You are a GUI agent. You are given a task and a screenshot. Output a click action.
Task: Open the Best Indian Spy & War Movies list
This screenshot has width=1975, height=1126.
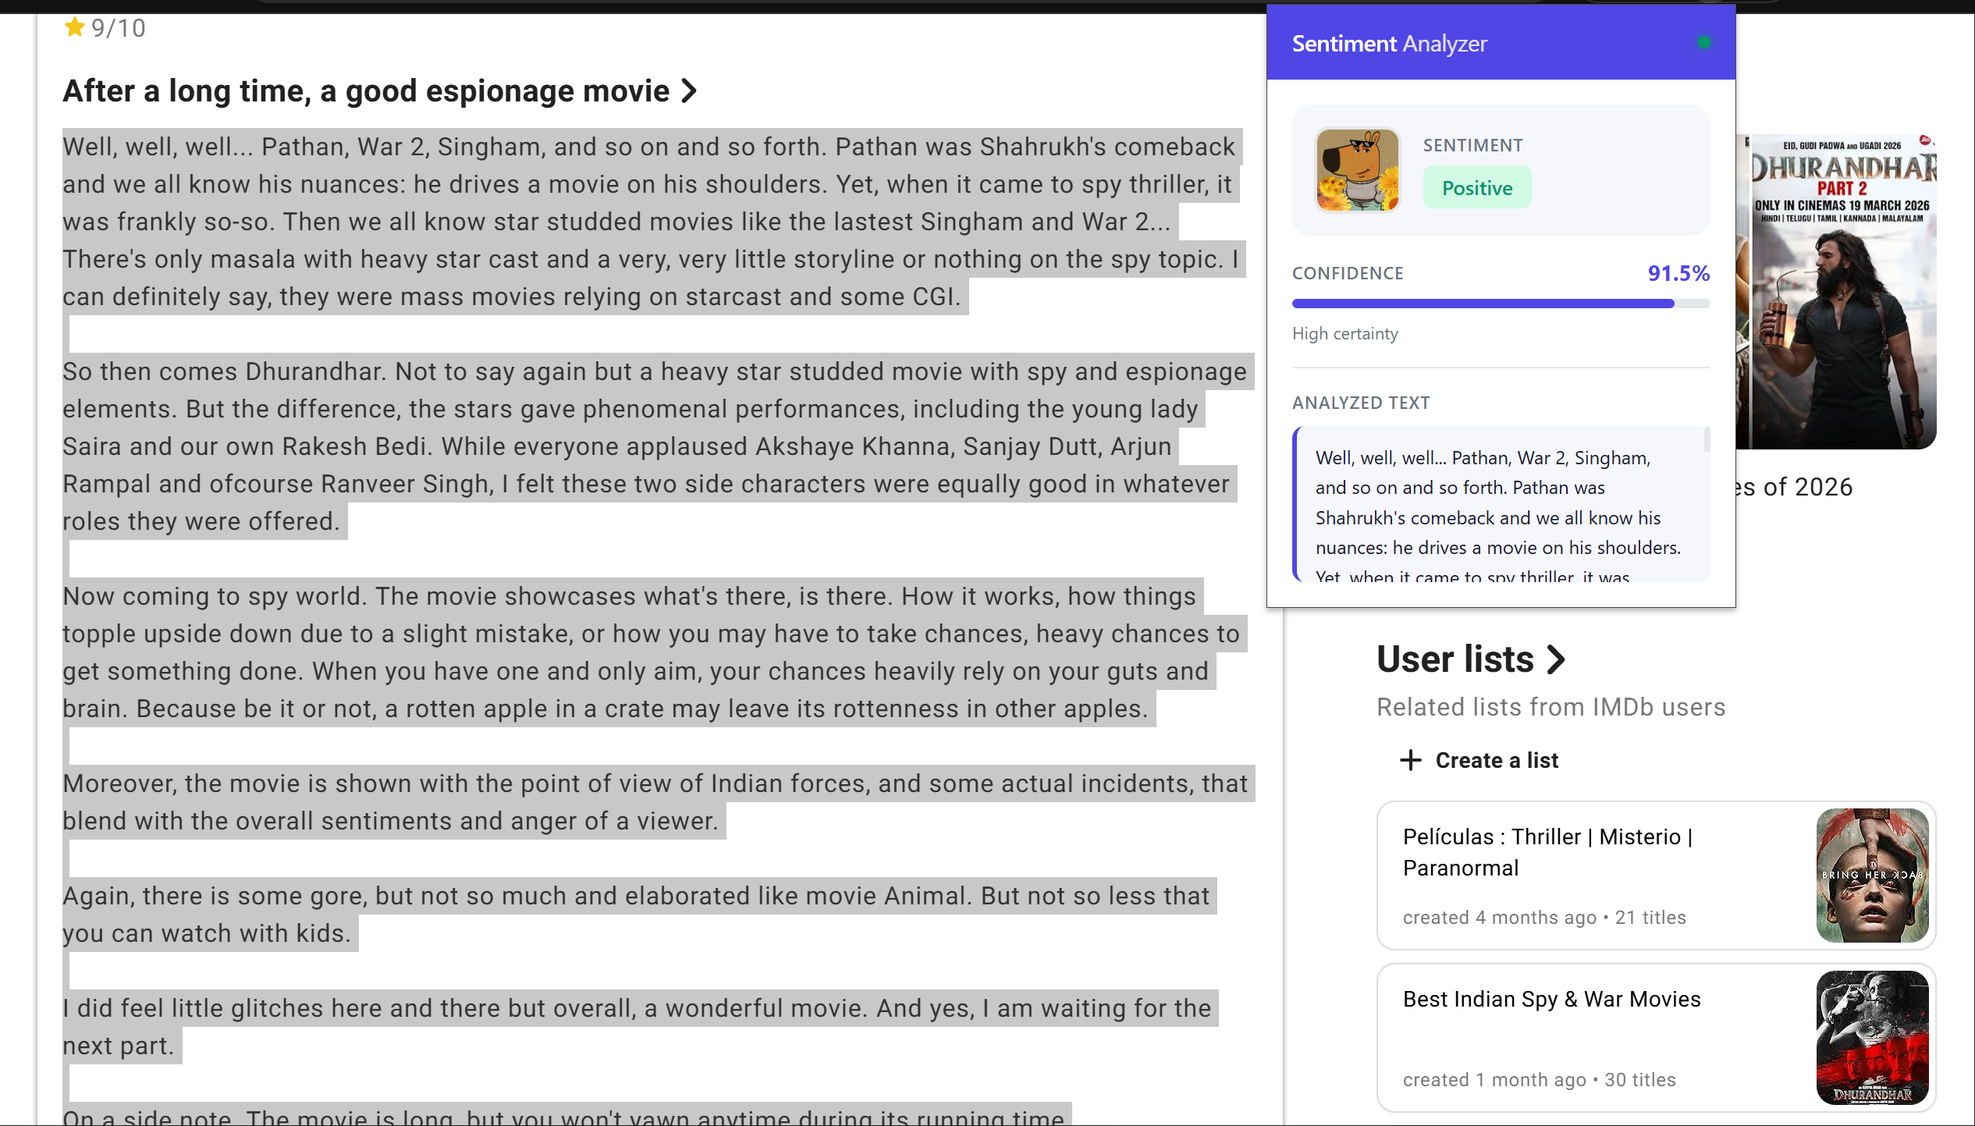pyautogui.click(x=1551, y=999)
